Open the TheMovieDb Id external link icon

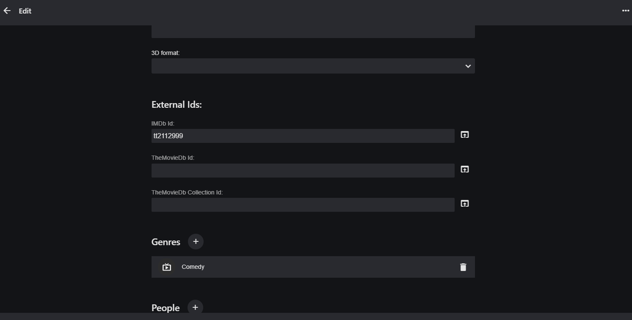tap(464, 170)
